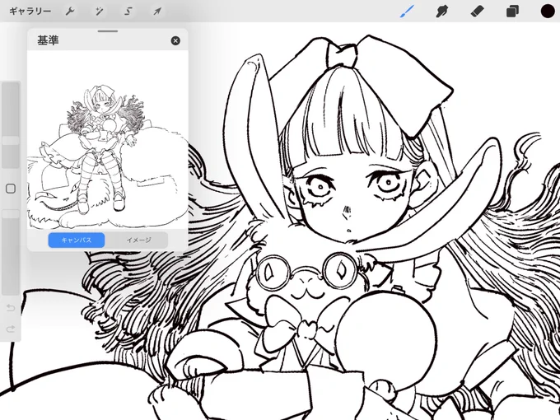Click the brush size sidebar slider

point(11,124)
